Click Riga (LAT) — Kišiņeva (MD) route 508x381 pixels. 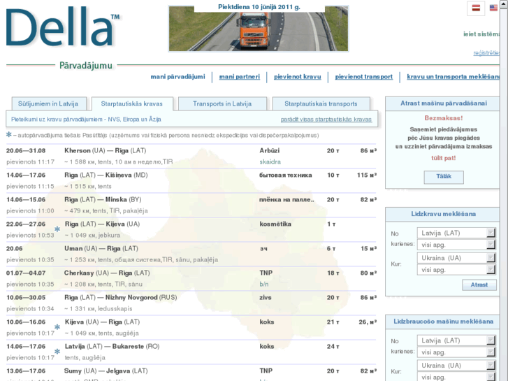pyautogui.click(x=106, y=175)
